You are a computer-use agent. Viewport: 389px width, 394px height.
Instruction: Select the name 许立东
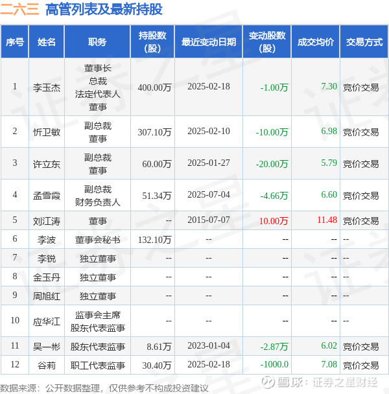coord(47,164)
